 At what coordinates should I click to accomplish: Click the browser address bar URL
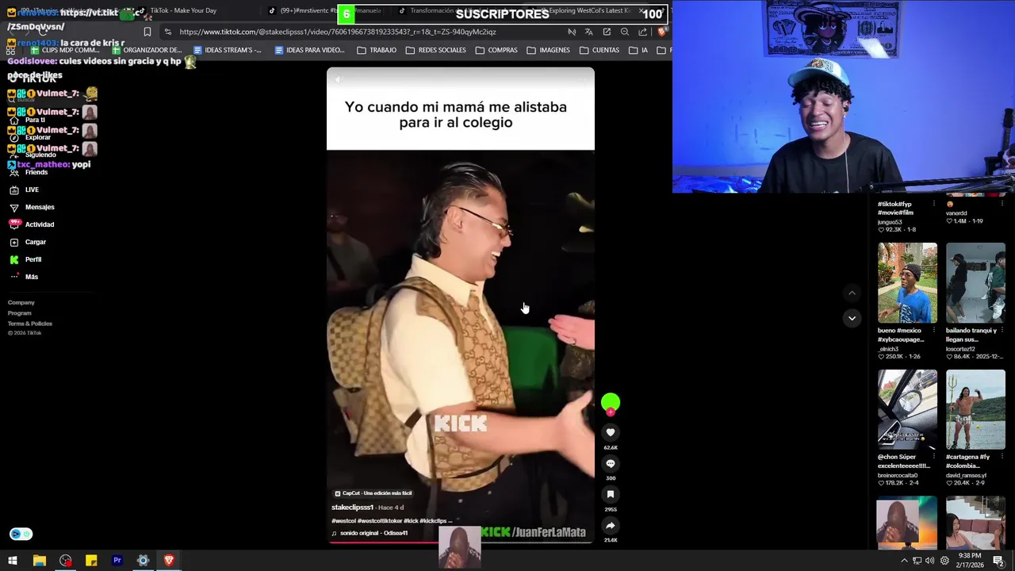tap(338, 32)
